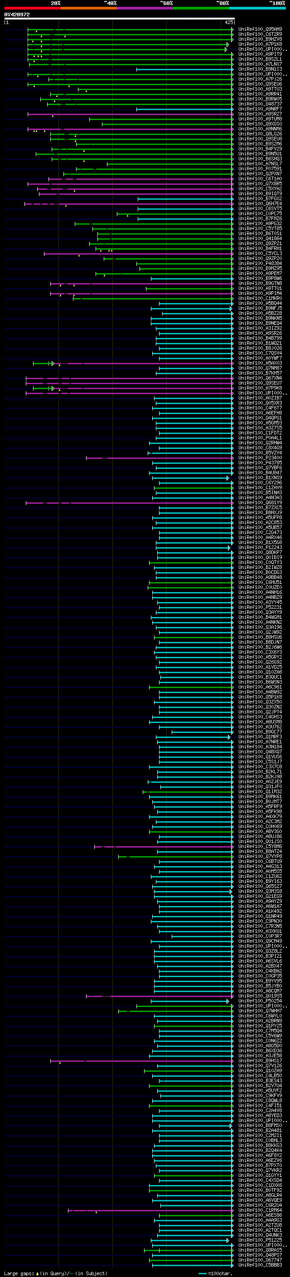Choose the UniRef100_P51225 entry
This screenshot has width=290, height=1277.
click(260, 1240)
